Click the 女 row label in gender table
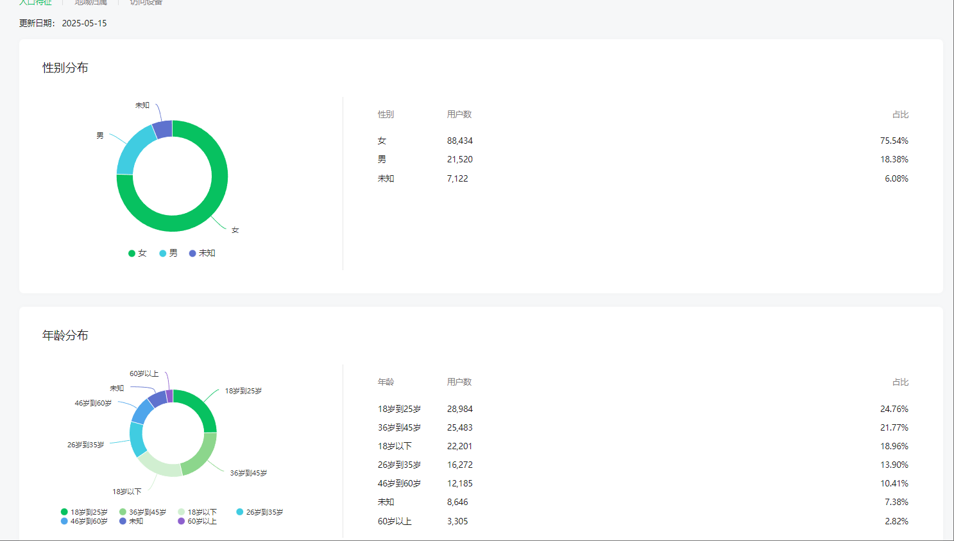Viewport: 954px width, 541px height. pyautogui.click(x=382, y=141)
